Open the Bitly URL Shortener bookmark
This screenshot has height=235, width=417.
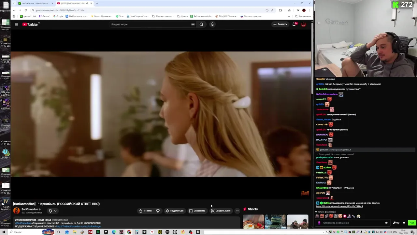pyautogui.click(x=226, y=16)
